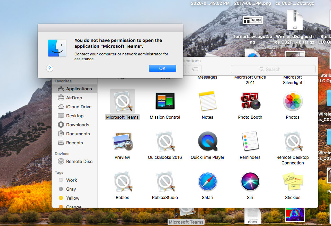Select the Messages label in Finder
The image size is (331, 226).
[207, 77]
